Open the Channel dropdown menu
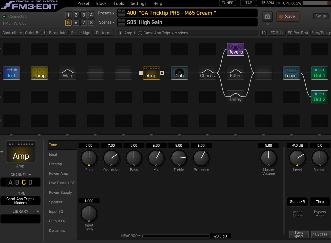 21,175
